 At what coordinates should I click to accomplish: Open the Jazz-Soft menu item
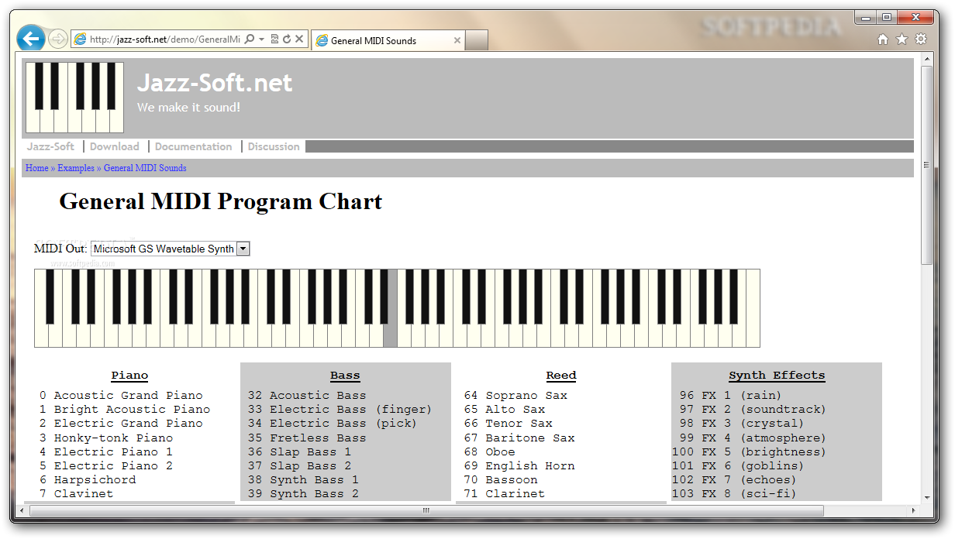point(50,146)
